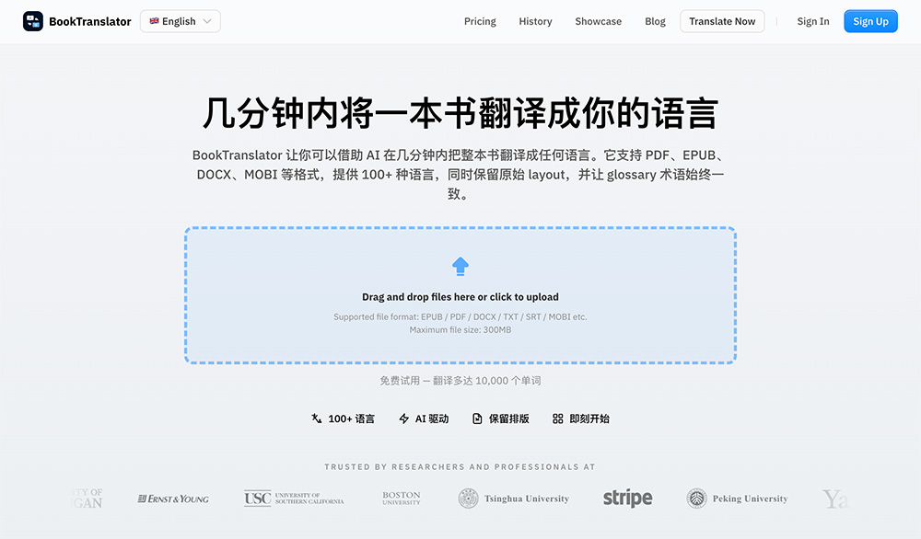Open the Showcase page
The image size is (921, 539).
[598, 21]
